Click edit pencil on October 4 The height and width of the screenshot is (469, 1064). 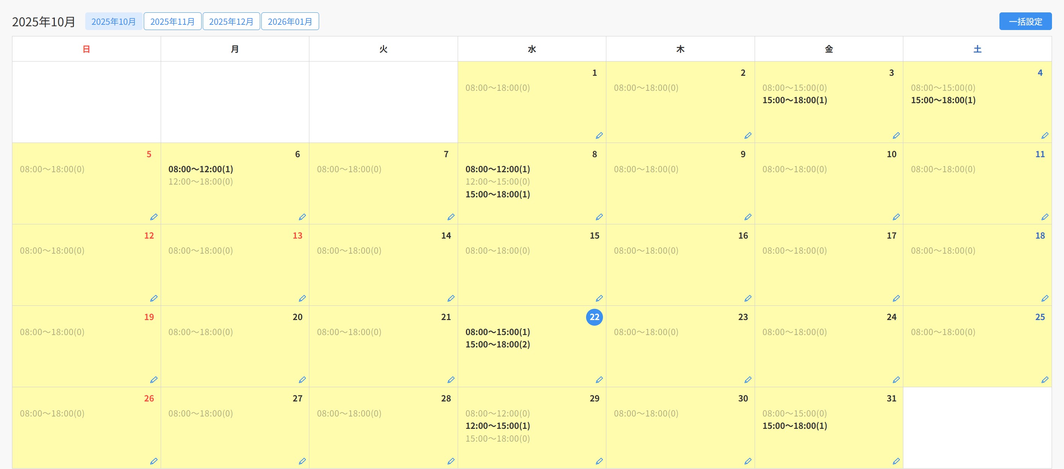click(x=1044, y=135)
